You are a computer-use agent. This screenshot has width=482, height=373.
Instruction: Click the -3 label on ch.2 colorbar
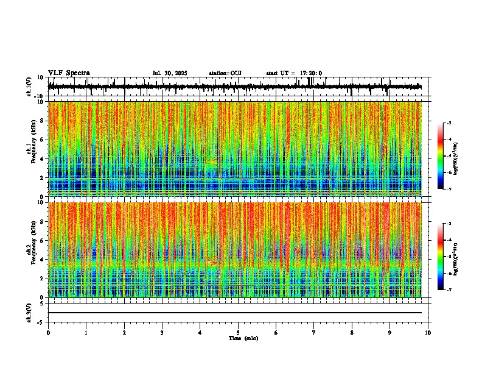coord(449,224)
